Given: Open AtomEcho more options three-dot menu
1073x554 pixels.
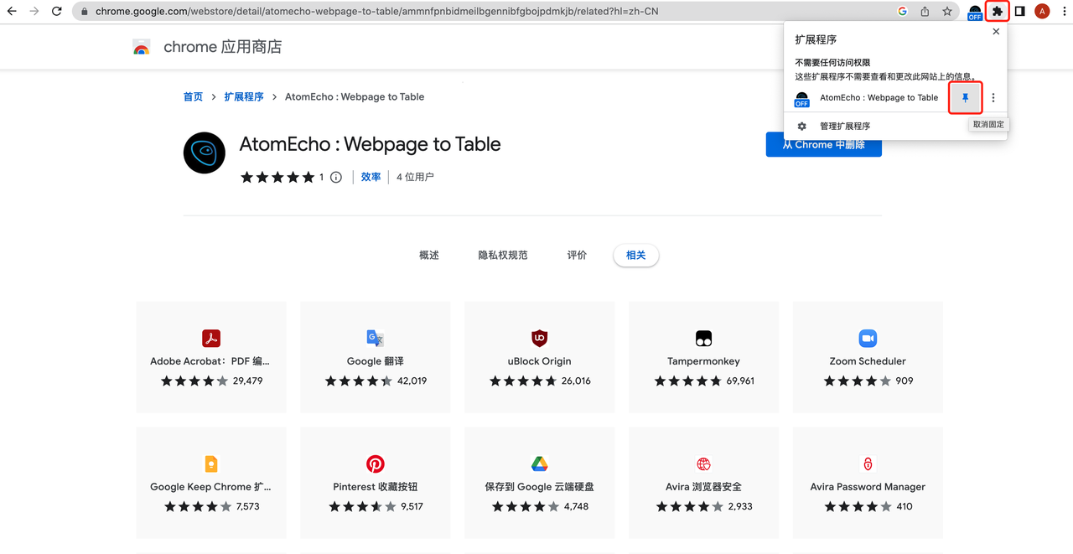Looking at the screenshot, I should coord(993,98).
